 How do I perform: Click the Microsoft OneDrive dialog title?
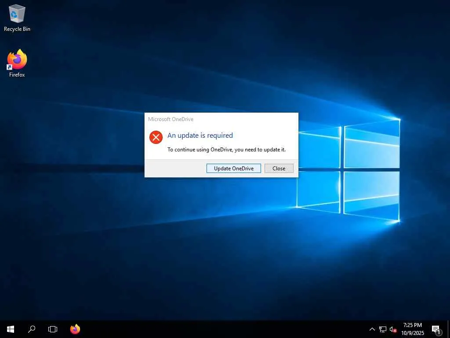[x=171, y=119]
